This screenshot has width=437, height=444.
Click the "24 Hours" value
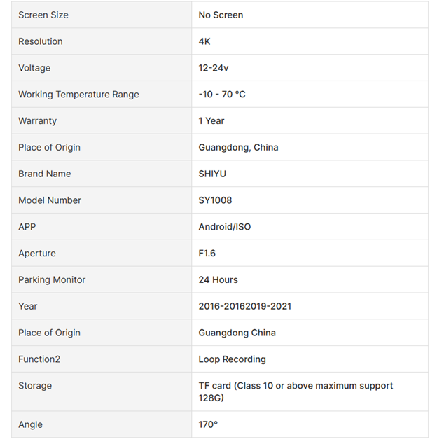218,280
